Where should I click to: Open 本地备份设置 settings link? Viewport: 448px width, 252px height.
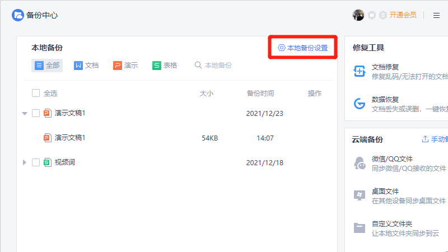303,48
